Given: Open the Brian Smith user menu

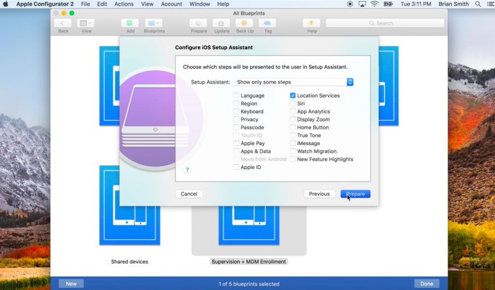Looking at the screenshot, I should [x=453, y=4].
